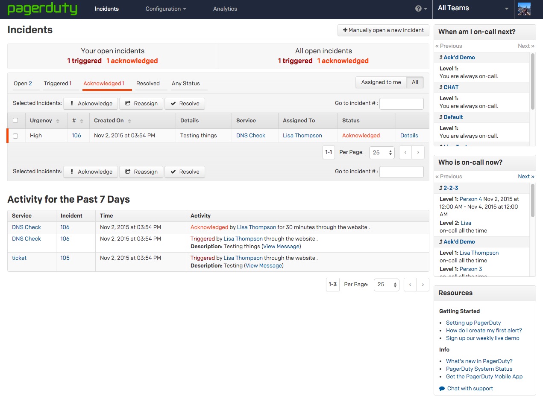Go to next page of activity table

[x=423, y=285]
